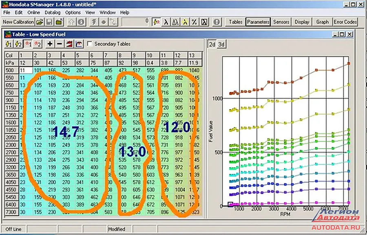The width and height of the screenshot is (367, 235).
Task: Select the kPa column header 11.9
Action: point(195,63)
